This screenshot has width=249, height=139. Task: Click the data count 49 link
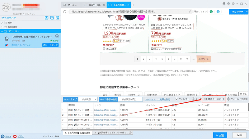click(23, 41)
